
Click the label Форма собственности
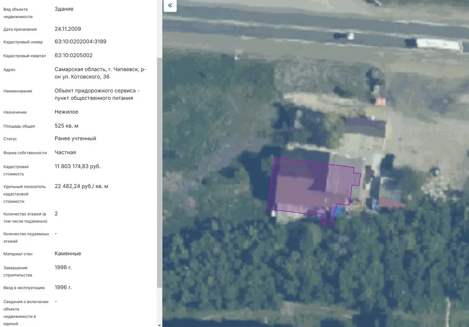[x=25, y=153]
